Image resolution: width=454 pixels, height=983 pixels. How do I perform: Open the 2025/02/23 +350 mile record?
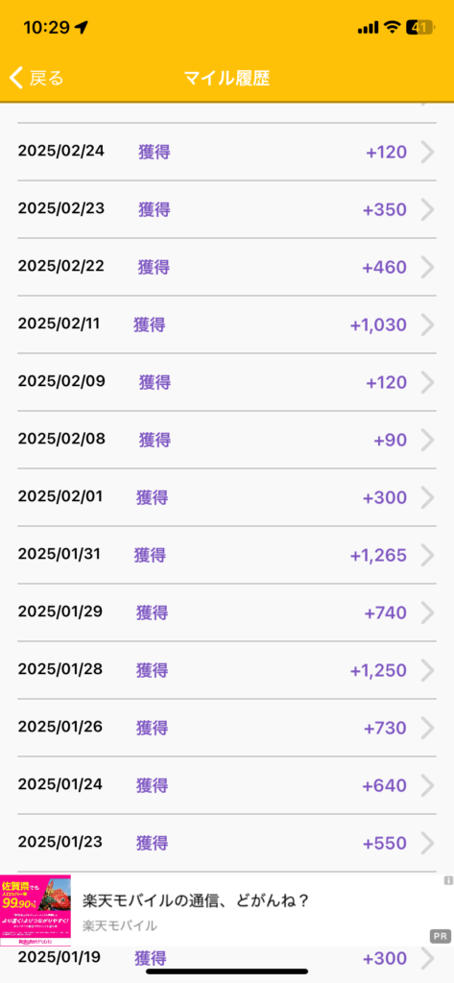227,209
